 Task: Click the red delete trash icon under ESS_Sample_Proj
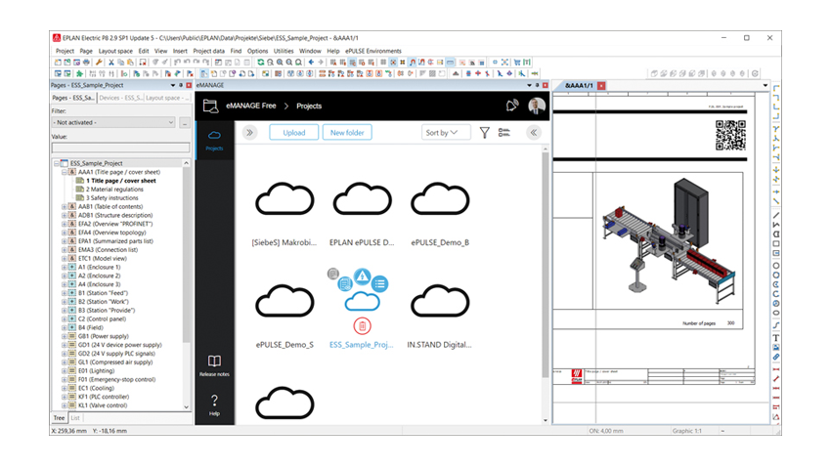point(362,326)
